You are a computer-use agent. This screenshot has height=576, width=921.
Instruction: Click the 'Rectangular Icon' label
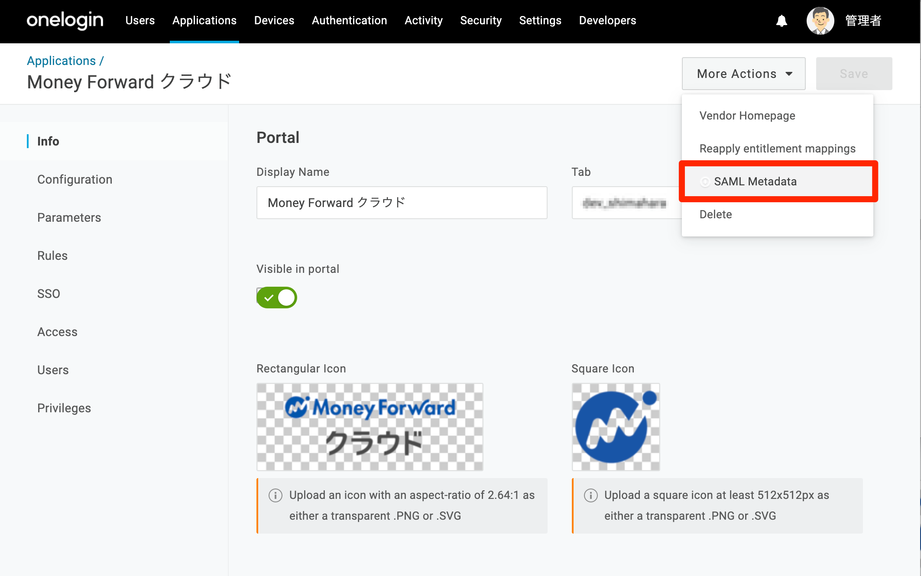301,369
